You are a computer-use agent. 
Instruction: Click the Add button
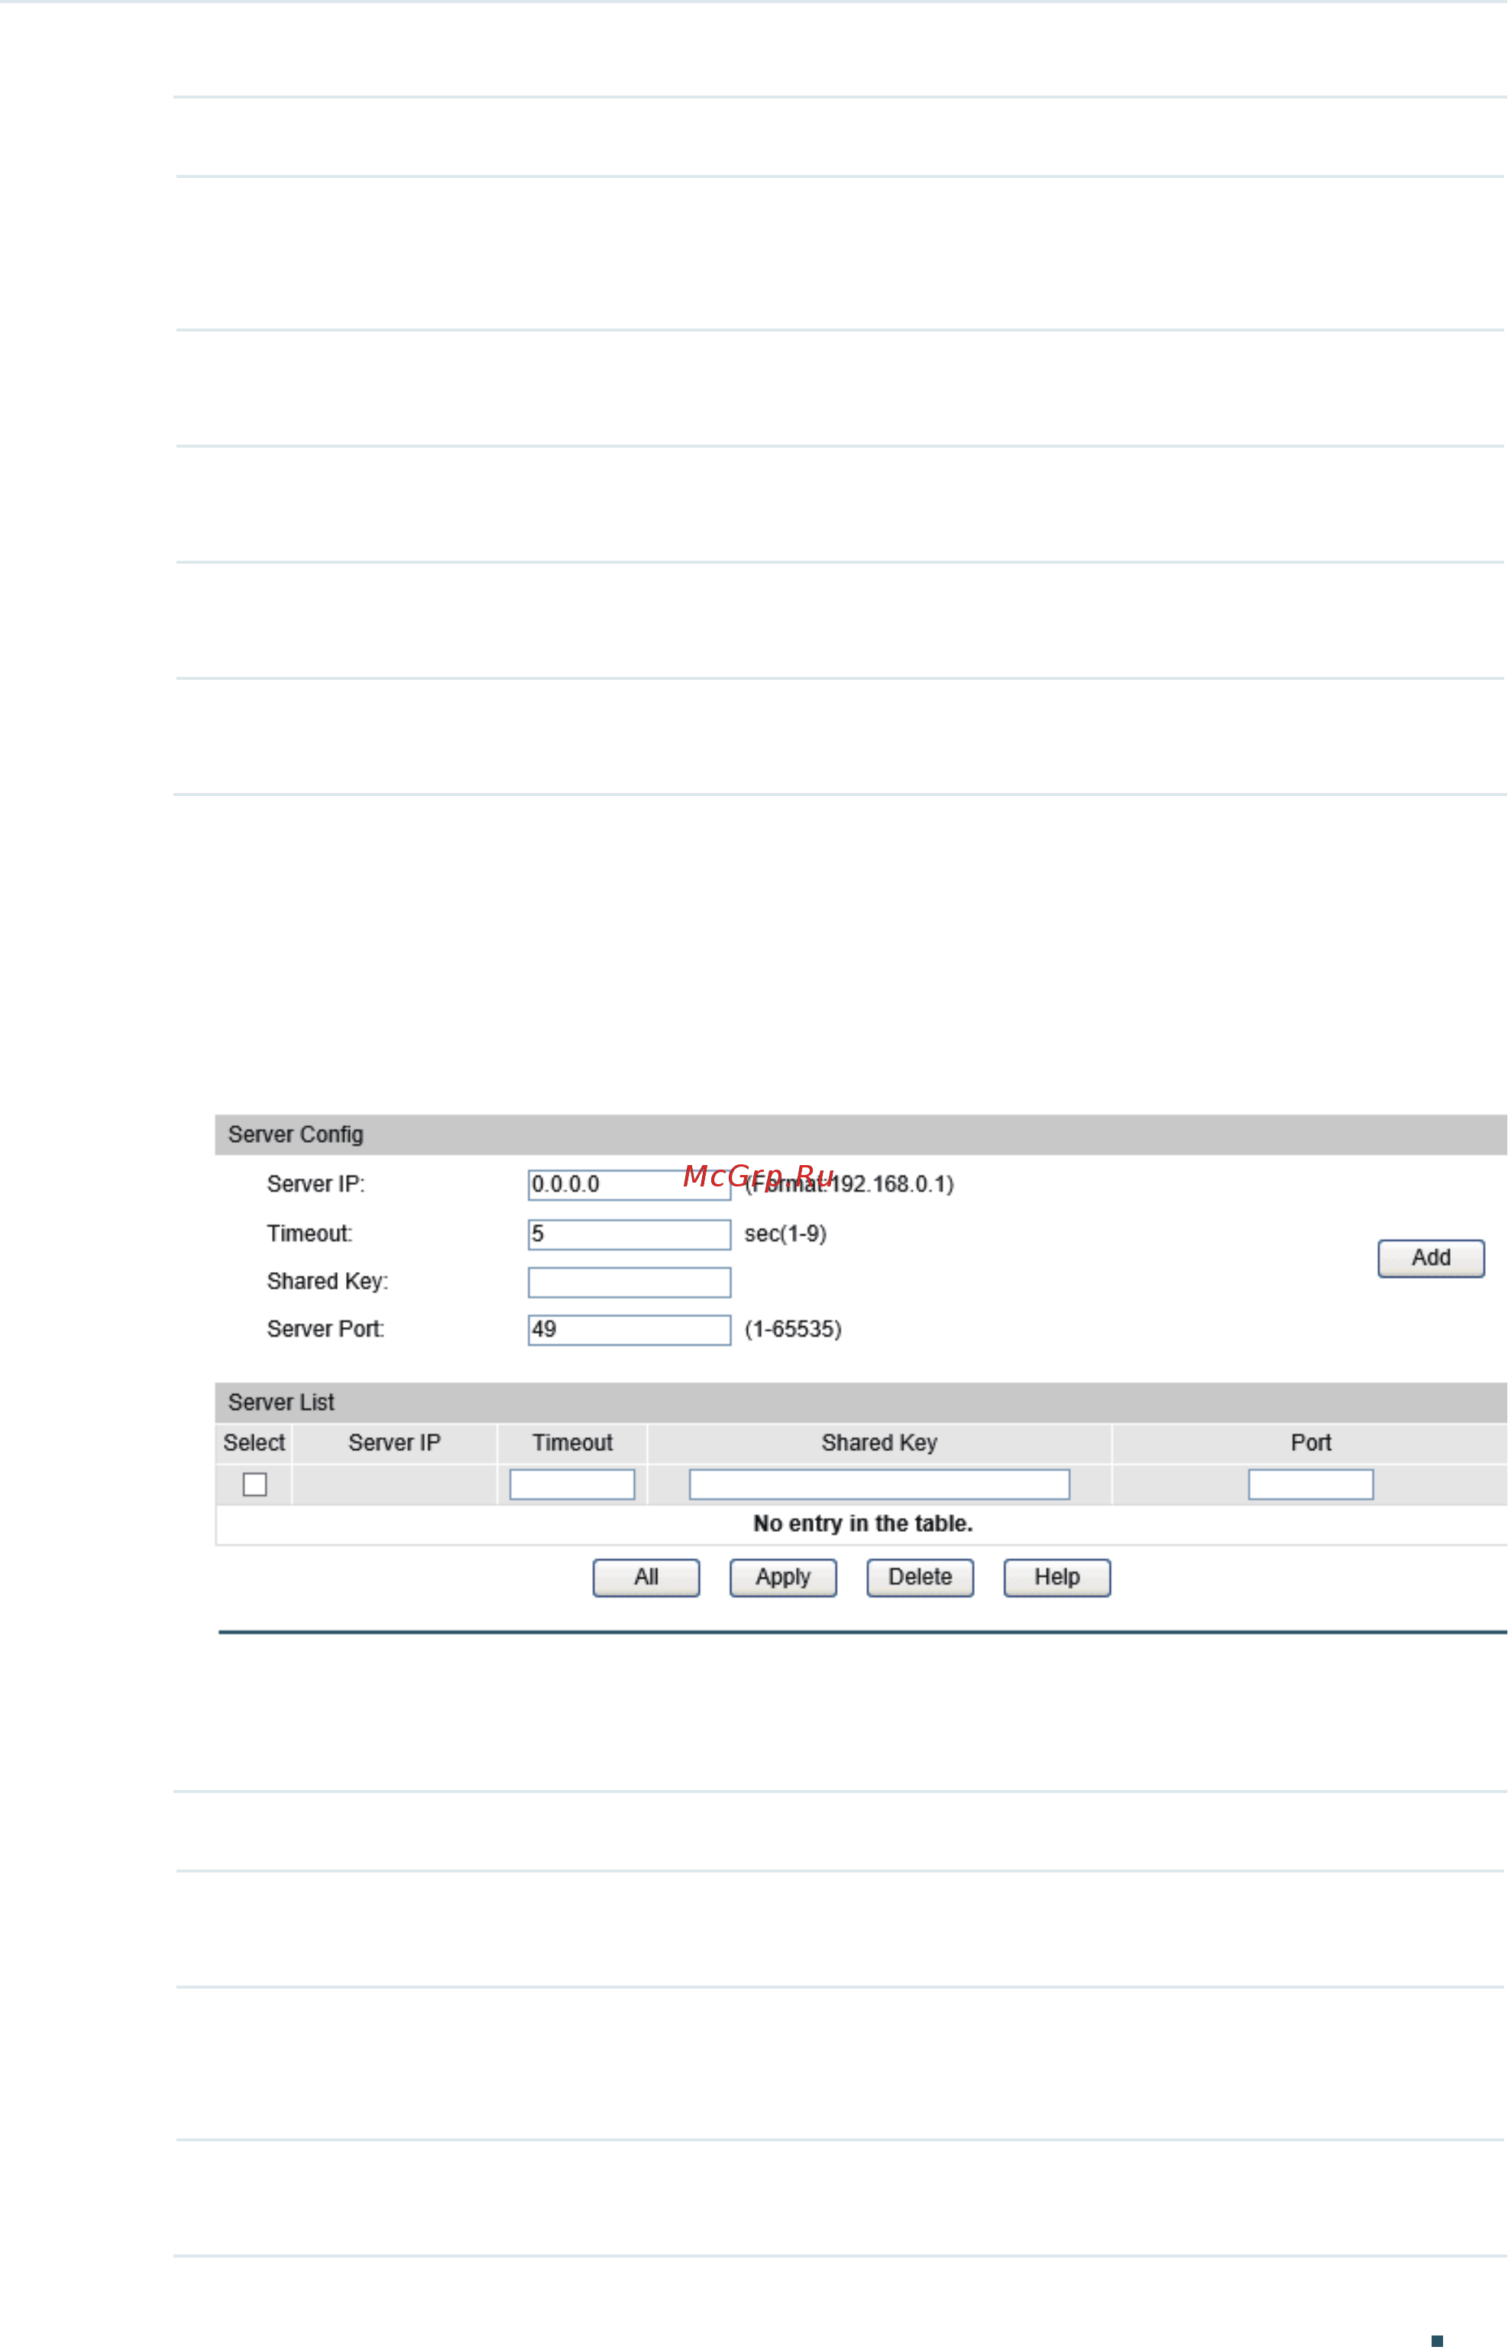pos(1431,1258)
